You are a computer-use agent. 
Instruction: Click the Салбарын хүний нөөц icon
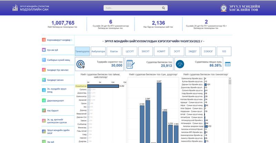(x=44, y=60)
